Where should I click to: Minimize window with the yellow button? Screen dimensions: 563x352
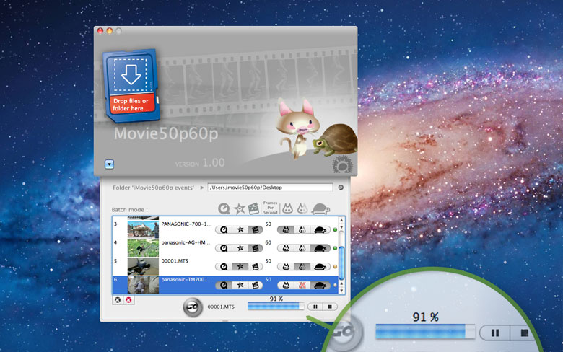coord(110,31)
